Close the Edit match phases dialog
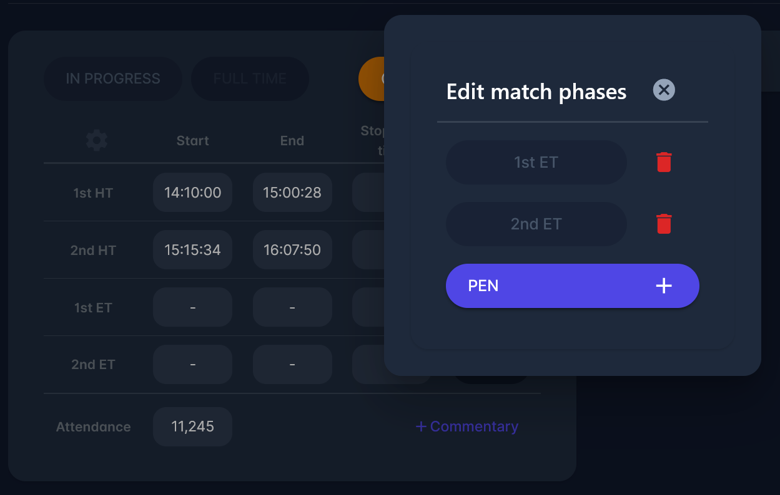 pos(664,90)
